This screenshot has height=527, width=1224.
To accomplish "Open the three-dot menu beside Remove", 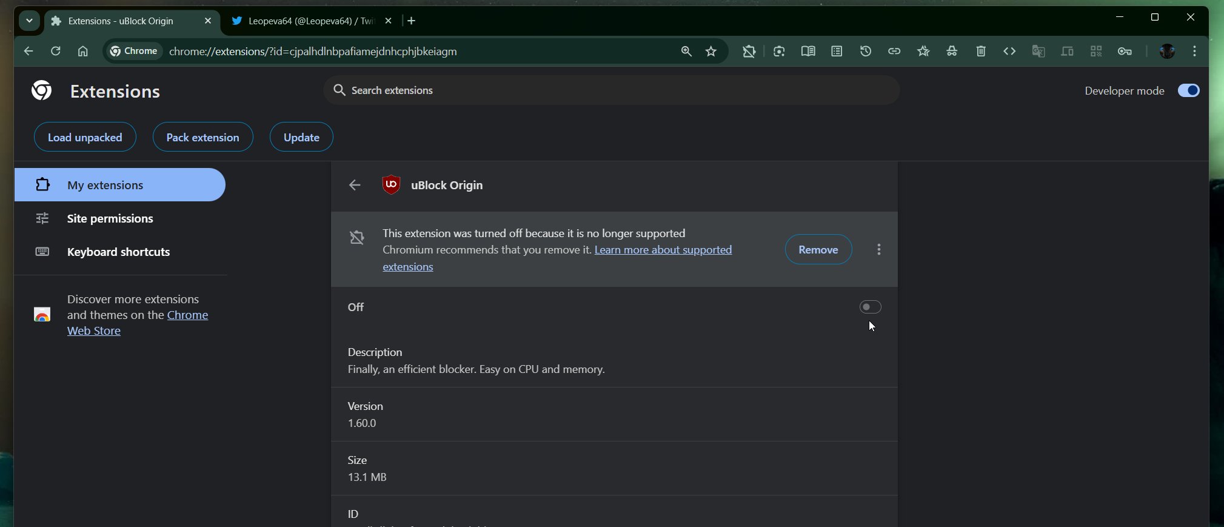I will (878, 249).
